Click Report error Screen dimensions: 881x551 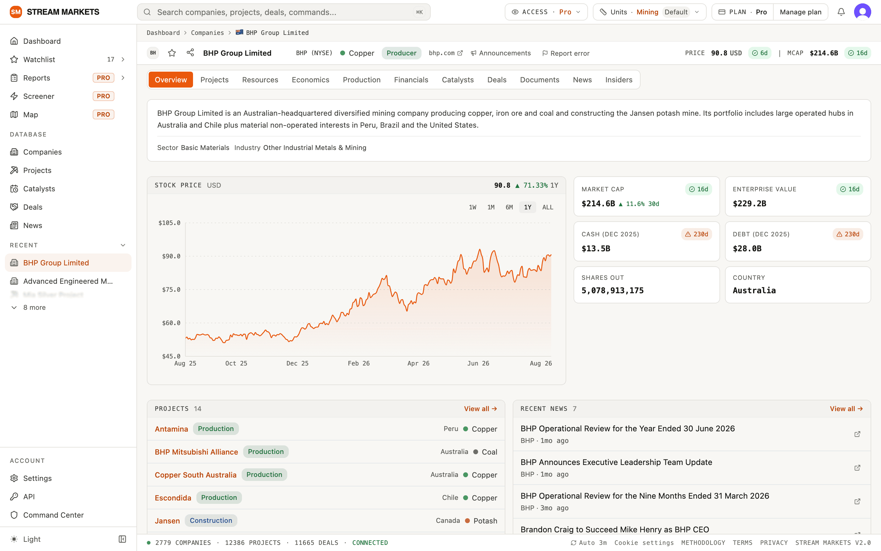[566, 53]
